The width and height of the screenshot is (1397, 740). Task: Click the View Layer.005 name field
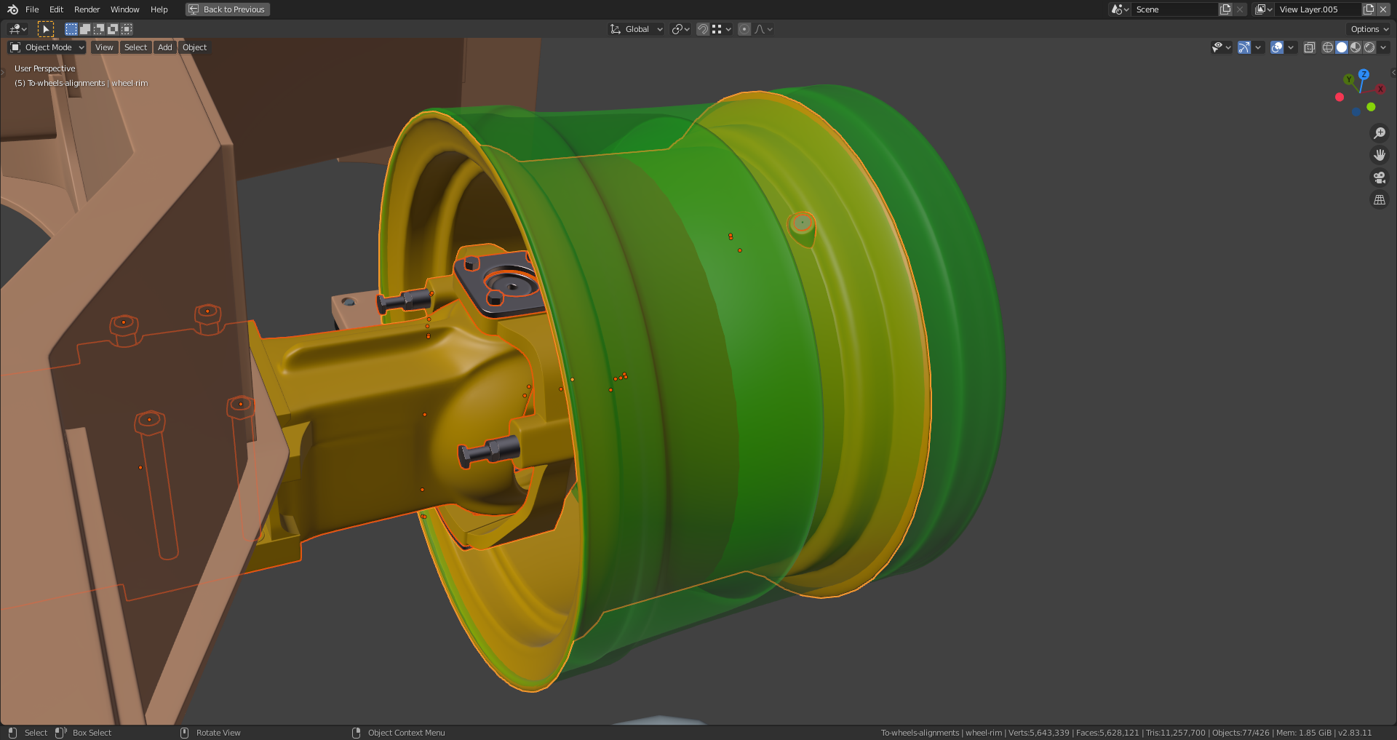coord(1318,9)
